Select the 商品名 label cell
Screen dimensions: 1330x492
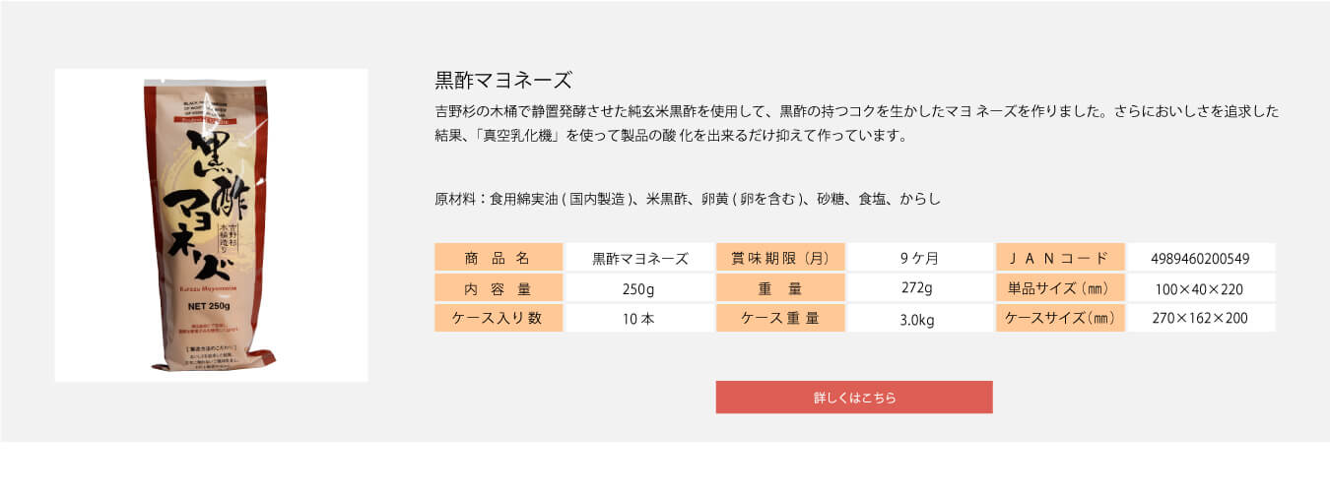(499, 259)
